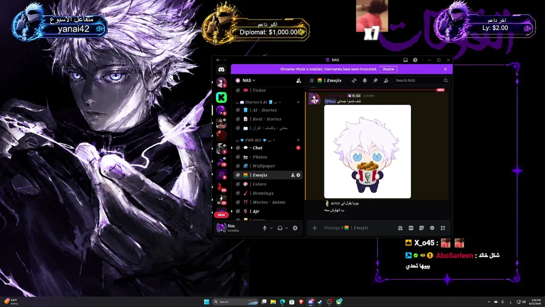This screenshot has height=307, width=545.
Task: Open the Ticket channel
Action: point(268,90)
